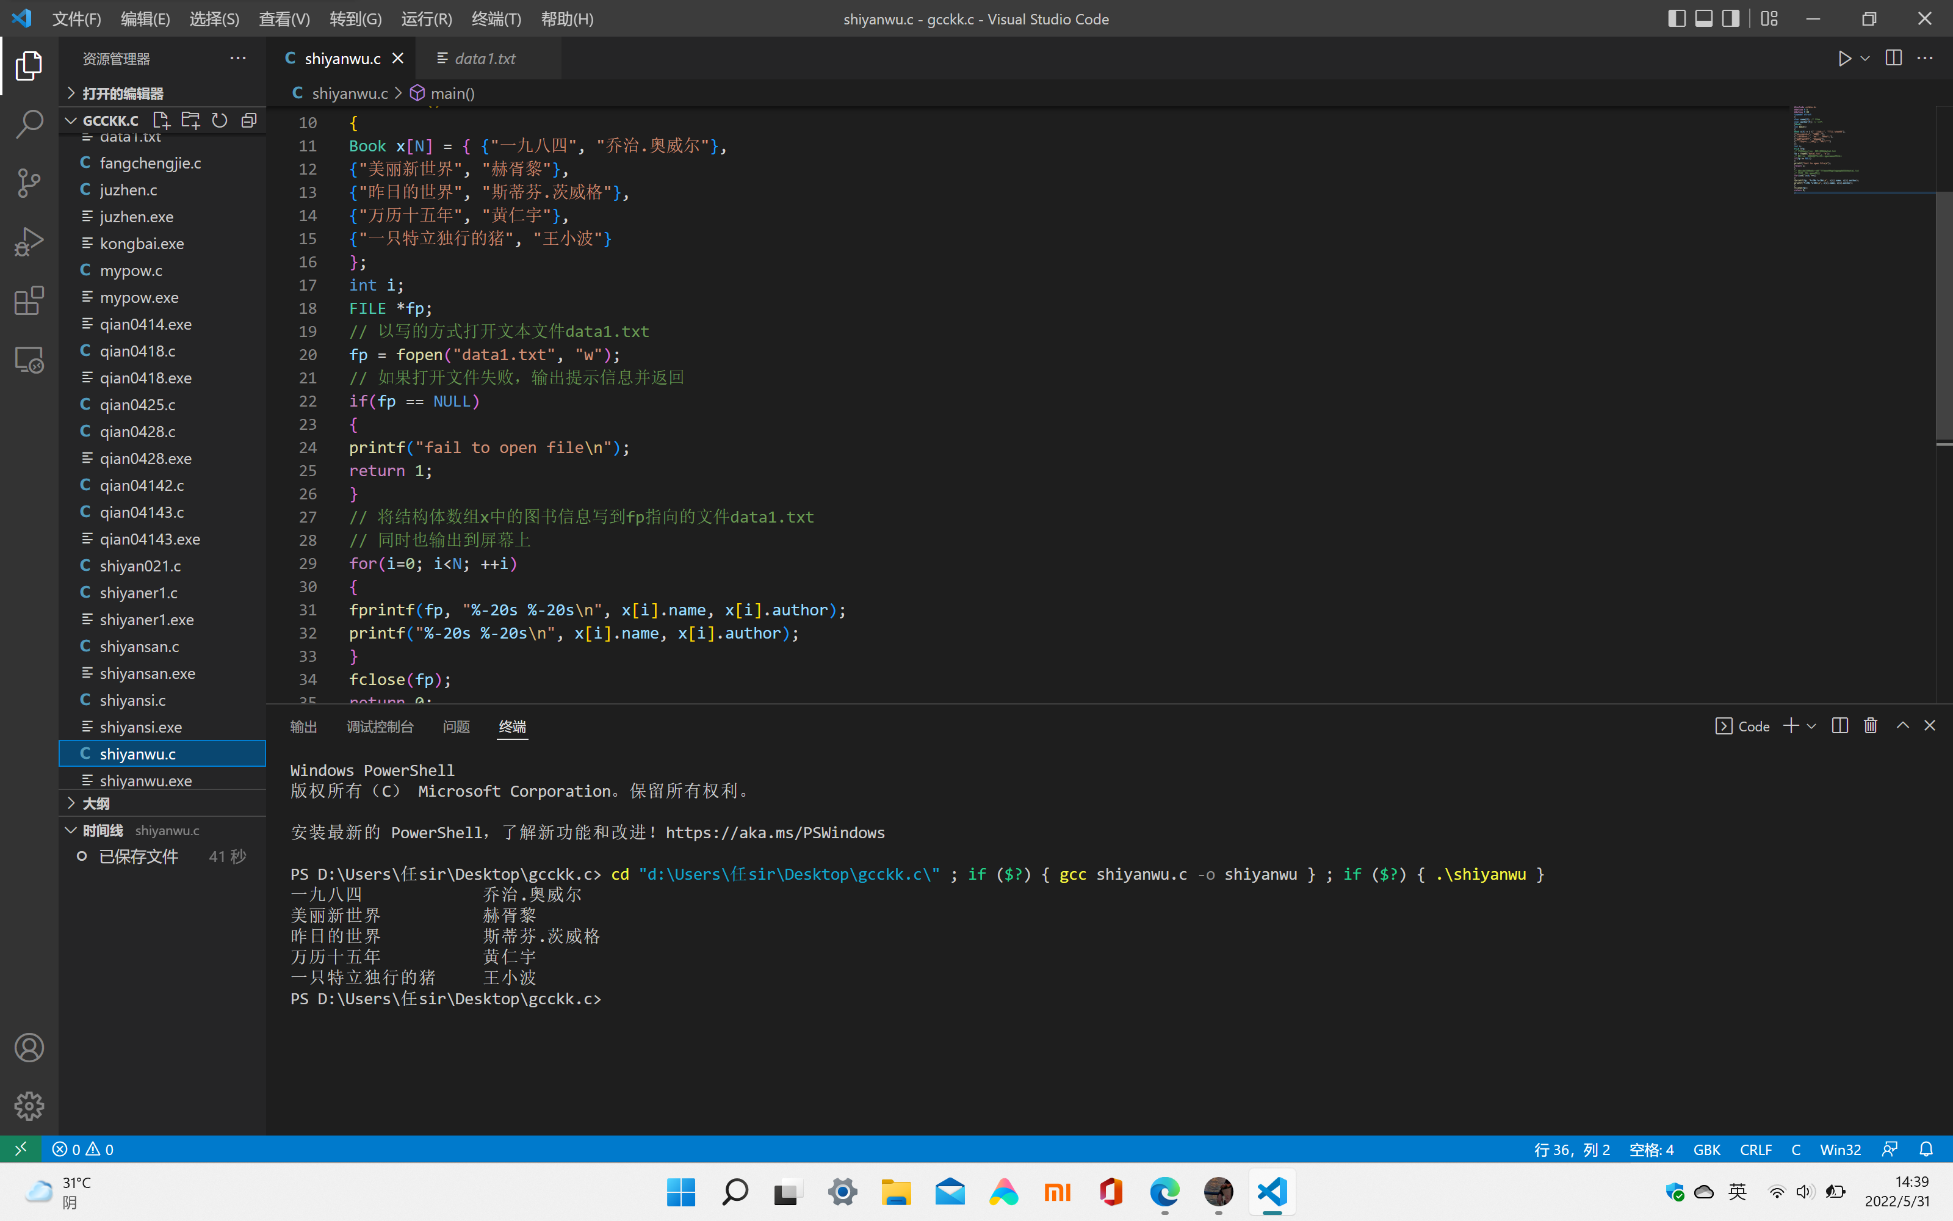
Task: Click errors and warnings count in status bar
Action: tap(83, 1148)
